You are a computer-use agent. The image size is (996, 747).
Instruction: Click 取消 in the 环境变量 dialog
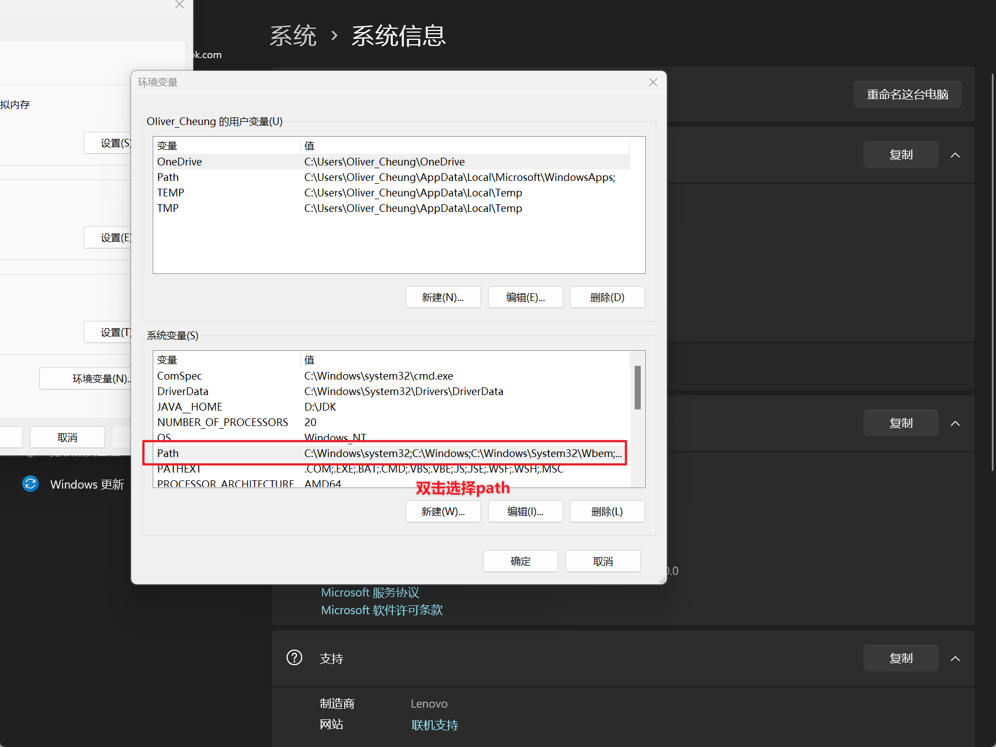pos(603,561)
